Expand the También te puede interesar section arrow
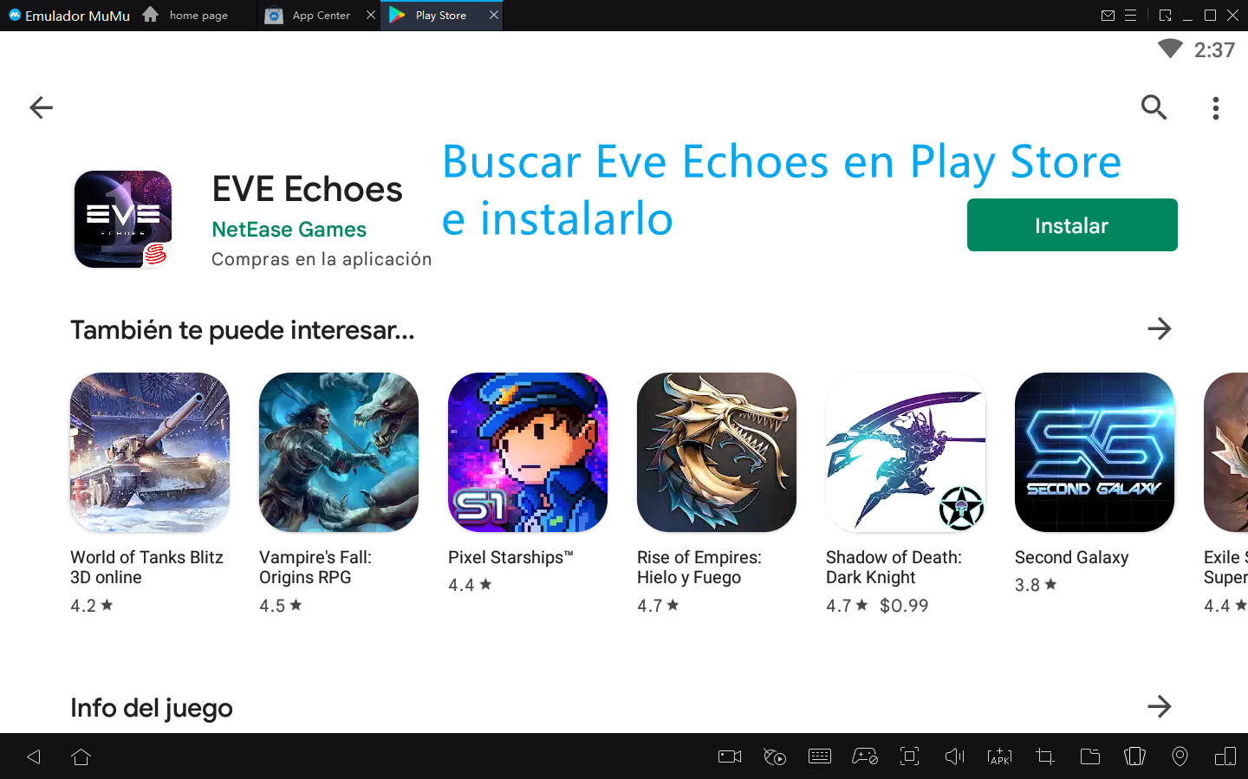Viewport: 1248px width, 779px height. point(1159,328)
